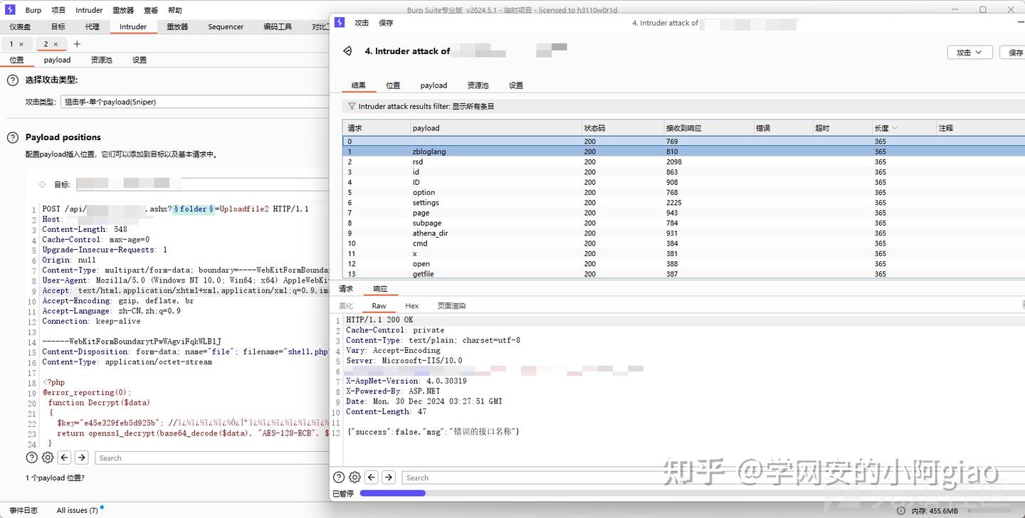The image size is (1025, 518).
Task: Open the 攻击 menu in attack window menu bar
Action: [x=362, y=23]
